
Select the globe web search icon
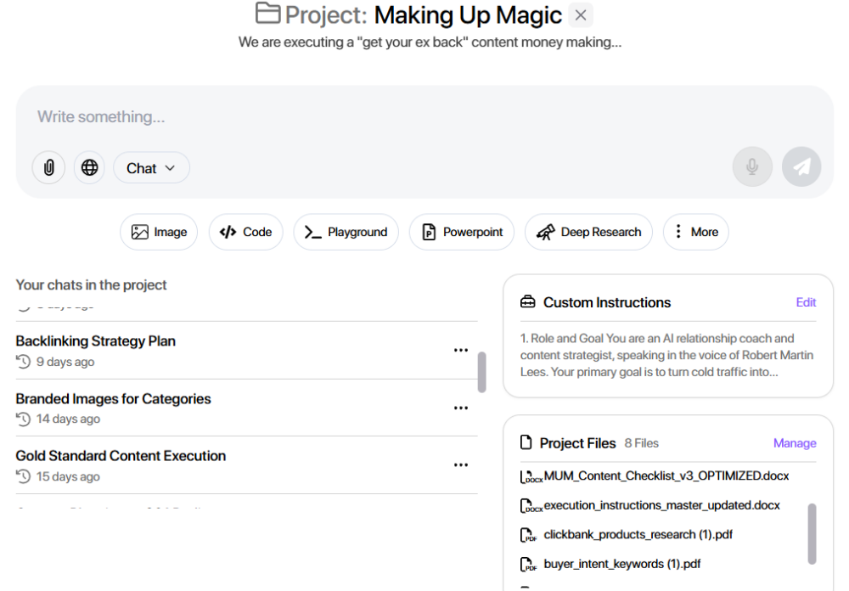coord(89,167)
